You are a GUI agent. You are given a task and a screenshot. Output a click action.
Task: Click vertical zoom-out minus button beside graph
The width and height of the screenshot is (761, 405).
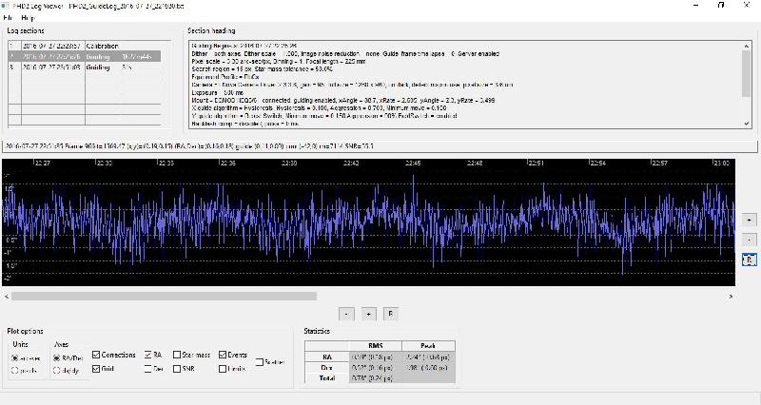coord(749,240)
